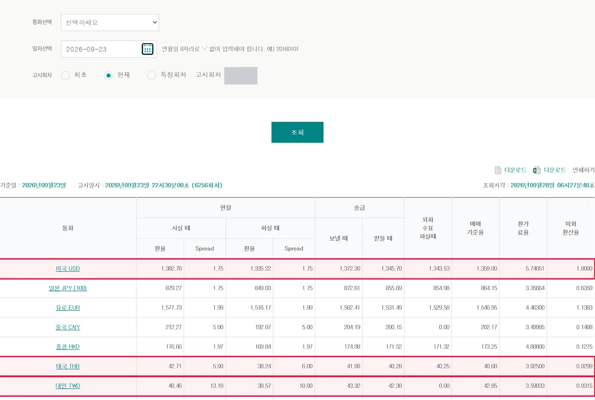The height and width of the screenshot is (400, 595).
Task: Click the 인쇄하기 print link
Action: point(583,170)
